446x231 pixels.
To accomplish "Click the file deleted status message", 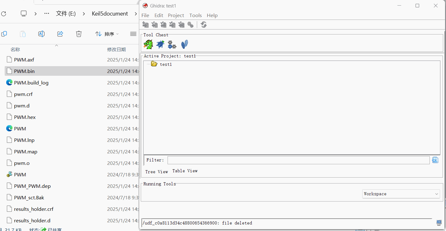I will point(197,223).
